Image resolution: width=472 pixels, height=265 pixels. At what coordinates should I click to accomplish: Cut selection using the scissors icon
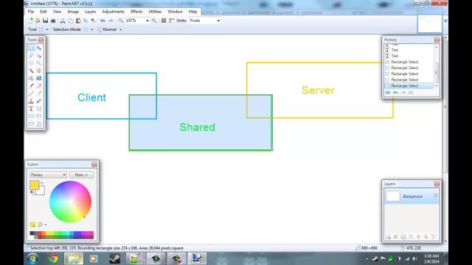[x=63, y=21]
